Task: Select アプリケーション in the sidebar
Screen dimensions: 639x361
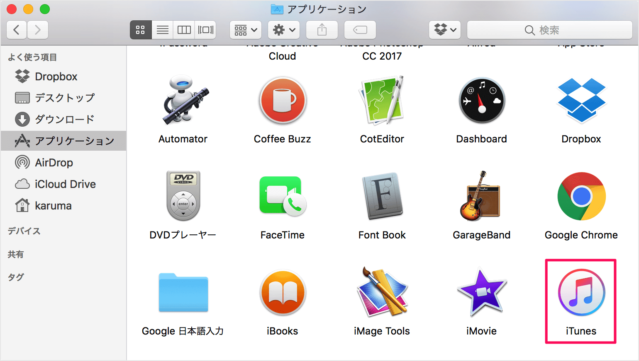Action: click(x=64, y=141)
